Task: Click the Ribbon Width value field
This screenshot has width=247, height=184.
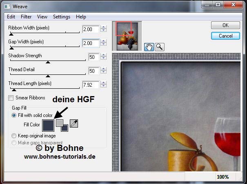Action: tap(90, 29)
